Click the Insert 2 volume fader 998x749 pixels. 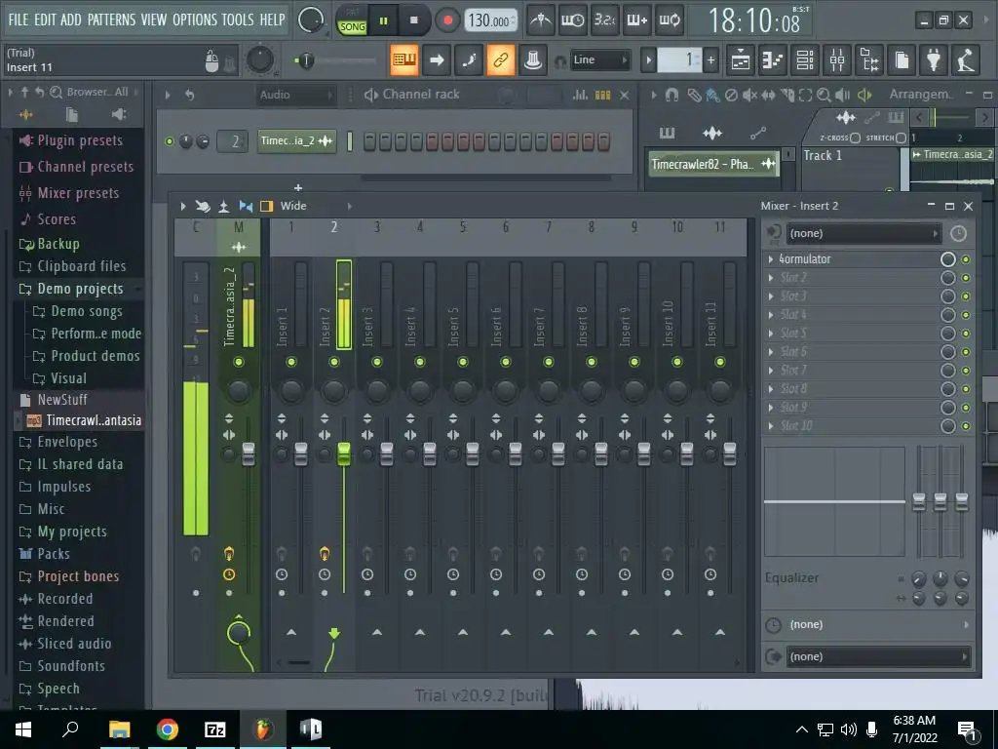point(344,453)
